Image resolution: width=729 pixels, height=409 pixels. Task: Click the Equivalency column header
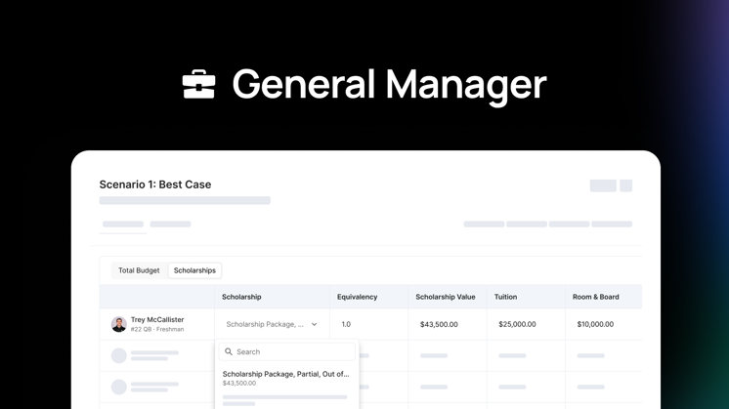357,297
